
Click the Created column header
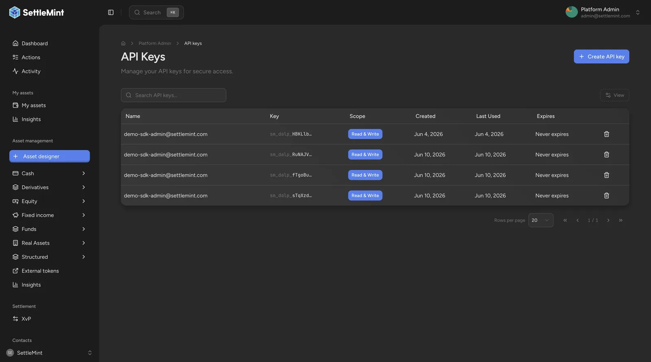coord(425,116)
